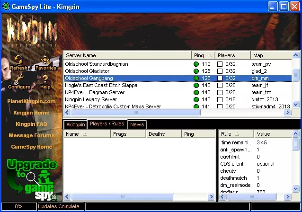Toggle checkbox for KP4Ever Bagman Server
This screenshot has height=212, width=302.
tap(220, 92)
